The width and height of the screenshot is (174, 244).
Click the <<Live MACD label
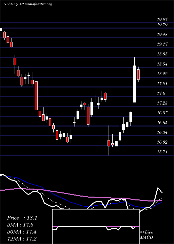click(147, 235)
